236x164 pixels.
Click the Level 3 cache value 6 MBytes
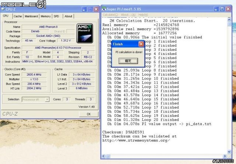click(81, 88)
